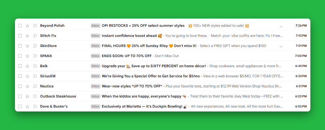Image resolution: width=325 pixels, height=130 pixels.
Task: Select the Beyond Polish email checkbox
Action: 20,26
